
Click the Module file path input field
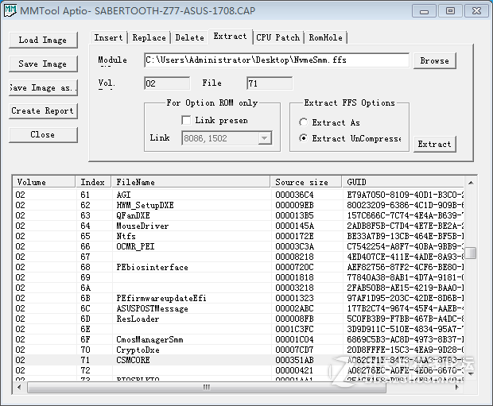point(276,60)
